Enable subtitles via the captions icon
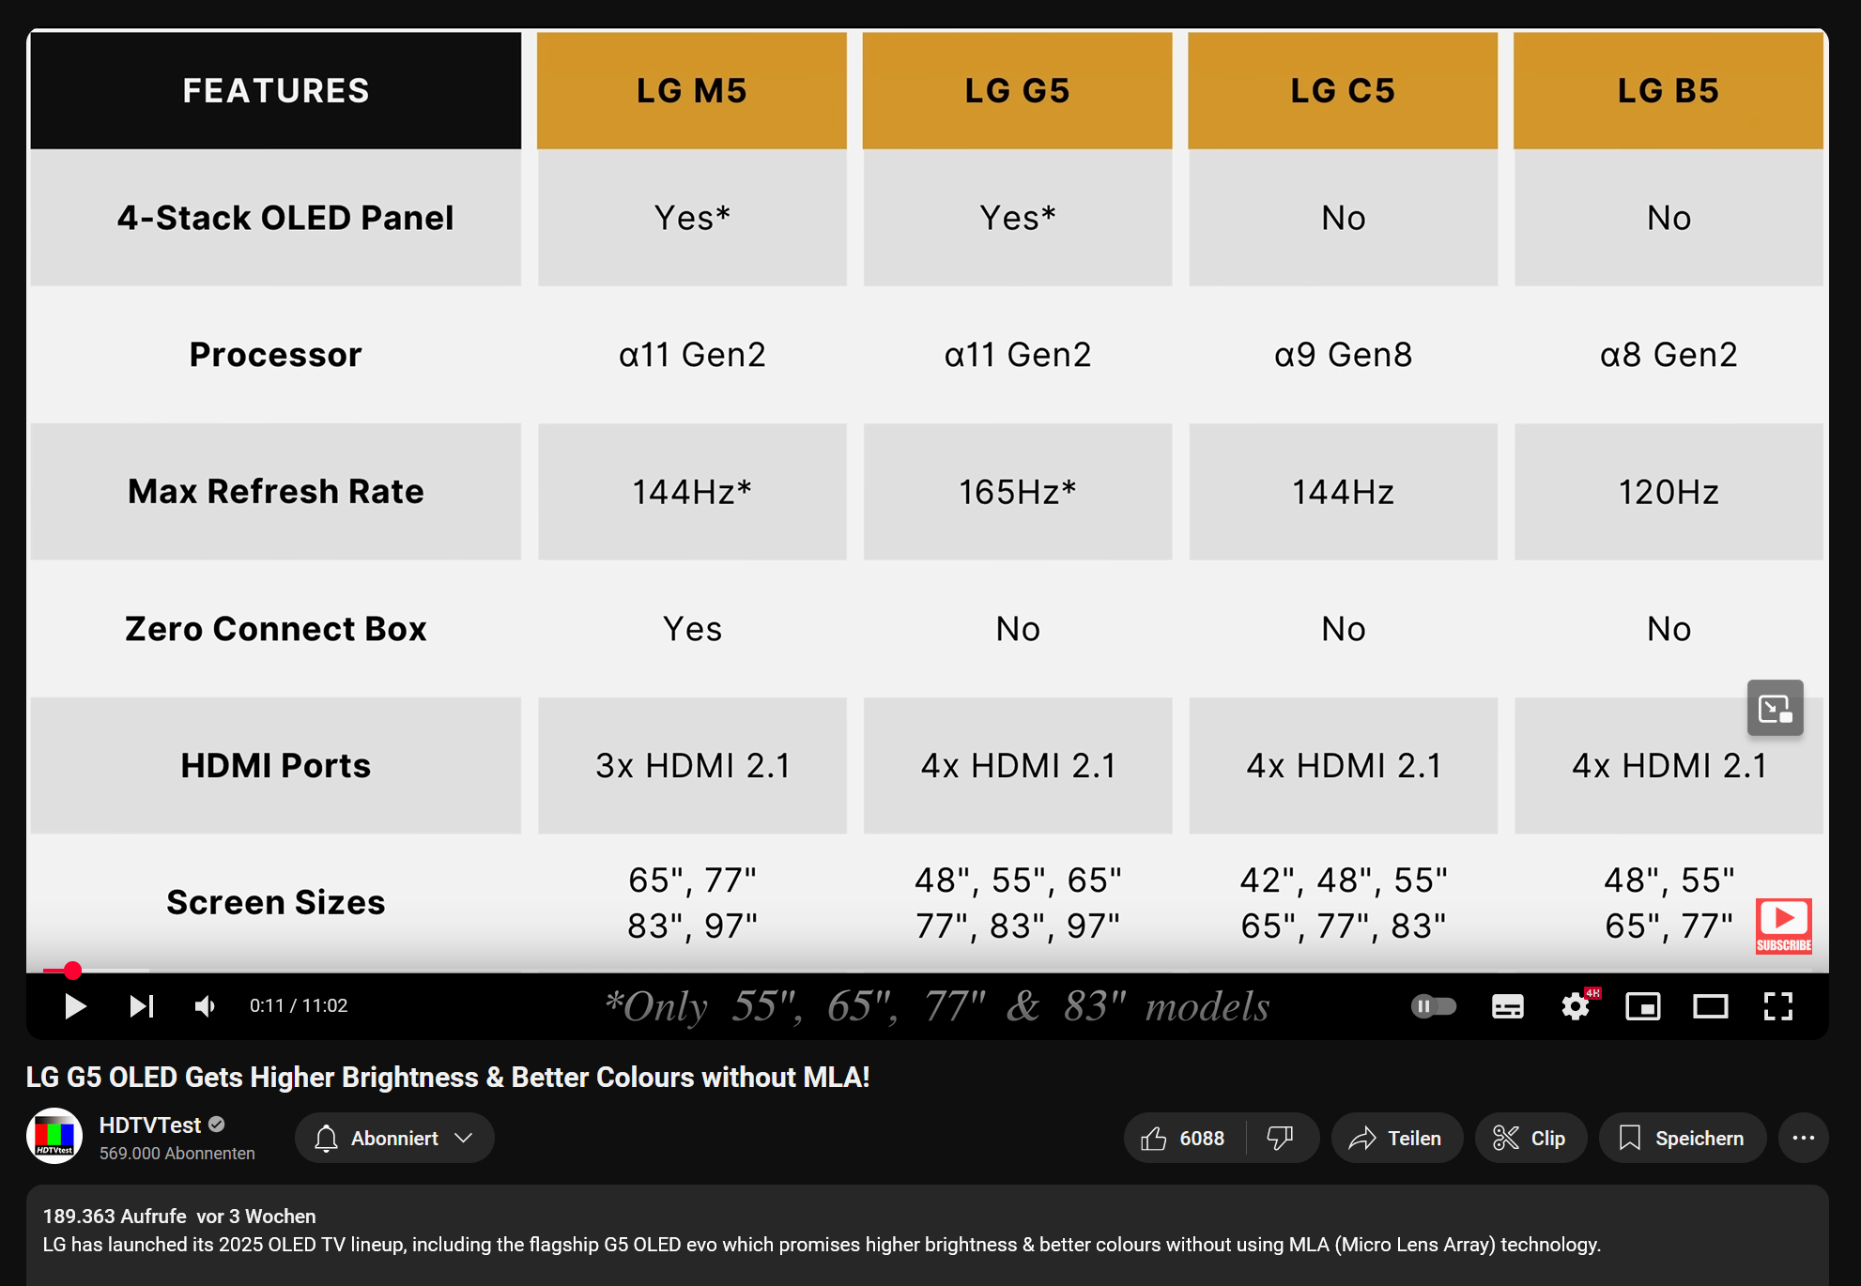 click(1507, 1005)
